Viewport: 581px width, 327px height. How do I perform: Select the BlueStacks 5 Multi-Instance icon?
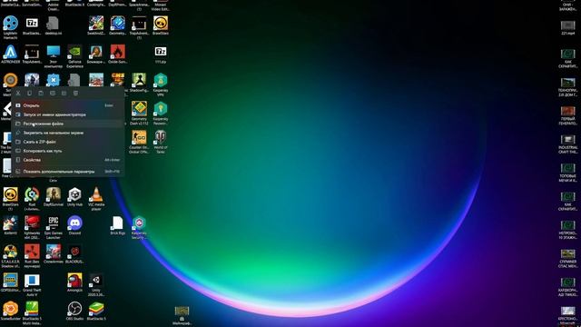pos(32,313)
